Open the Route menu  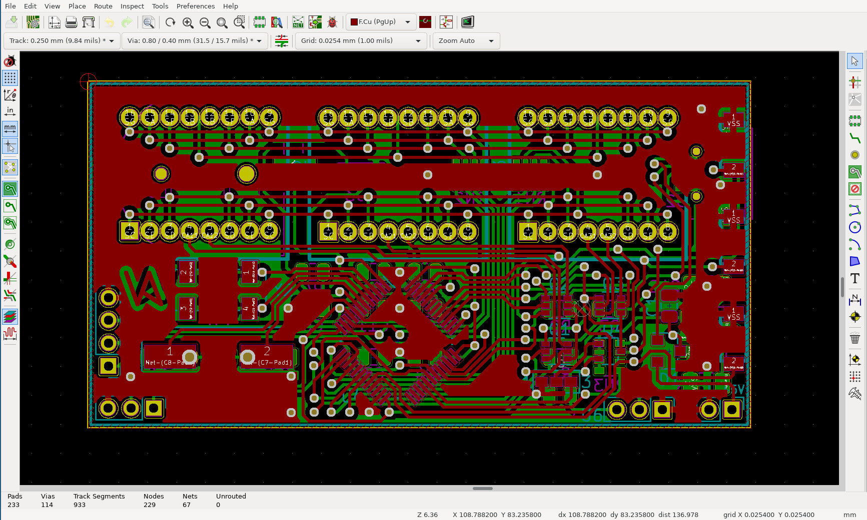click(103, 6)
